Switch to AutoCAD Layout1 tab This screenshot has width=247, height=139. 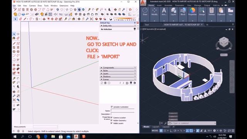click(x=156, y=127)
